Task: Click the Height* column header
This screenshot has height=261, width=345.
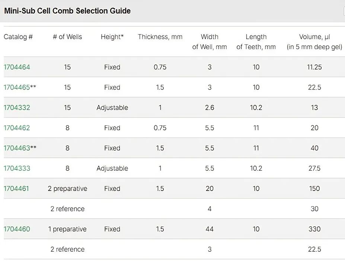Action: click(112, 37)
